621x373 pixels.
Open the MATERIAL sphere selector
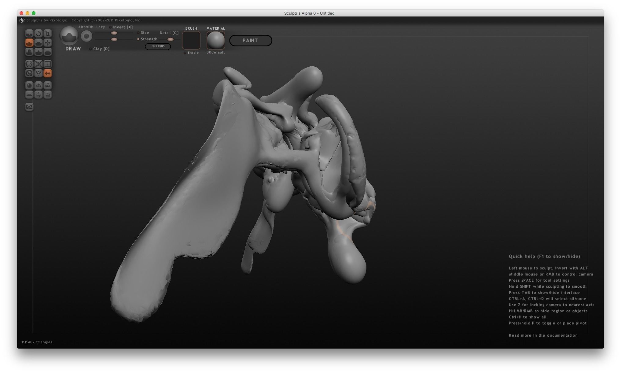tap(216, 40)
